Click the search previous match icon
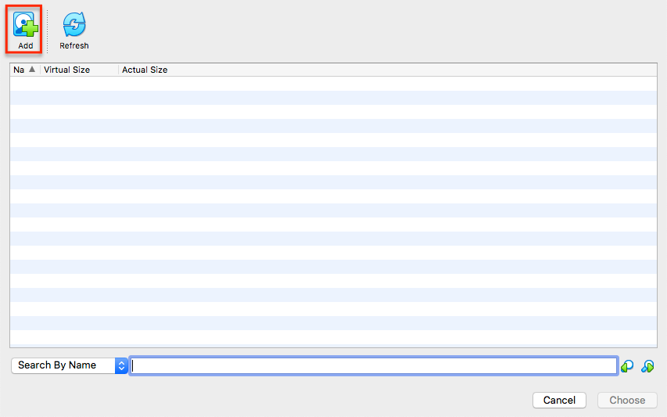The width and height of the screenshot is (667, 417). click(x=627, y=366)
